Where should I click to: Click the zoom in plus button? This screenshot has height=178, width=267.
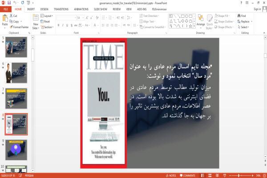click(x=252, y=175)
